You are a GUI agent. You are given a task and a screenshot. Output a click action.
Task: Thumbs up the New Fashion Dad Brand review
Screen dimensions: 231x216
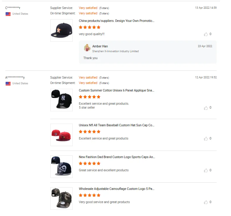[206, 170]
